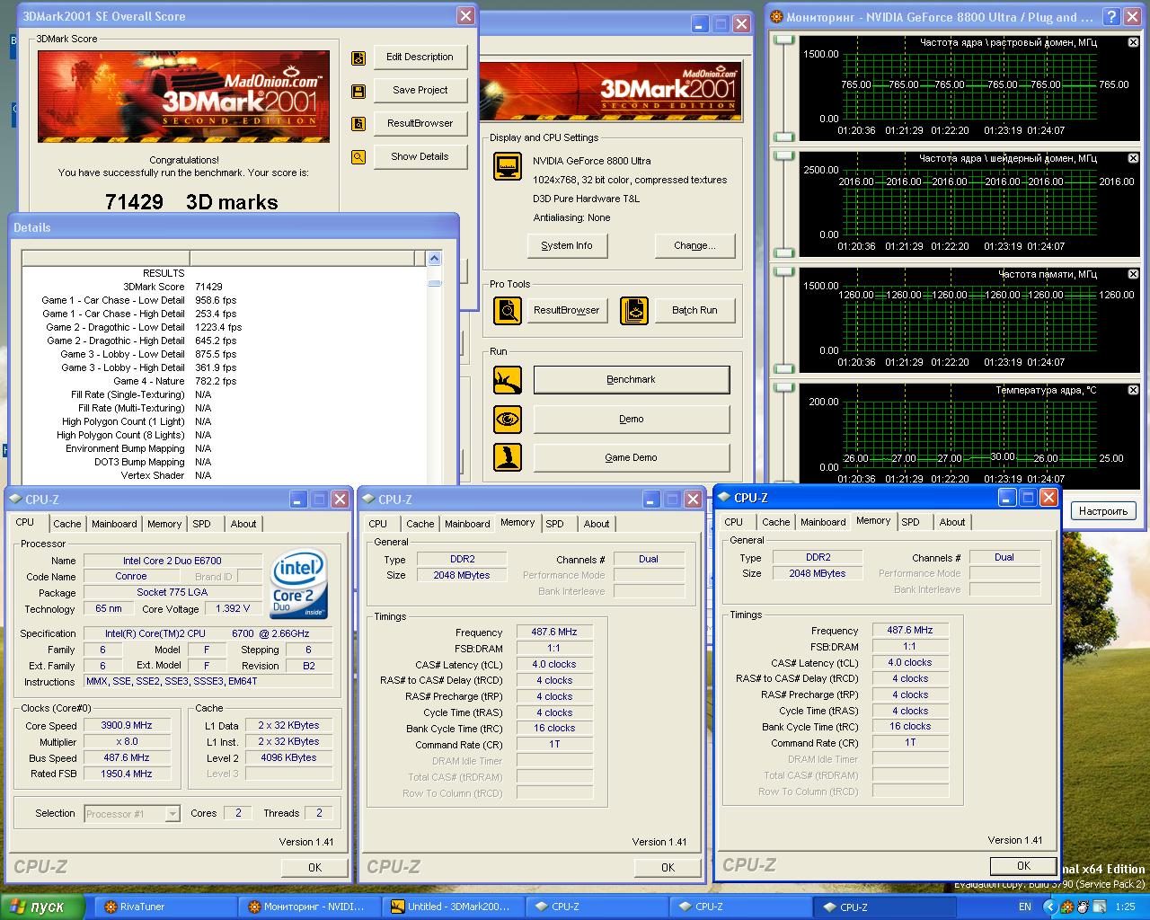Image resolution: width=1150 pixels, height=920 pixels.
Task: Open About tab in the CPU-Z processor window
Action: (x=243, y=524)
